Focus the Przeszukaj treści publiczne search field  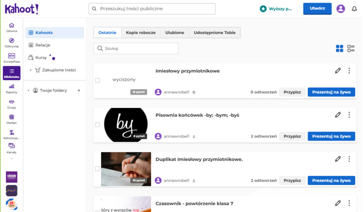(x=152, y=9)
